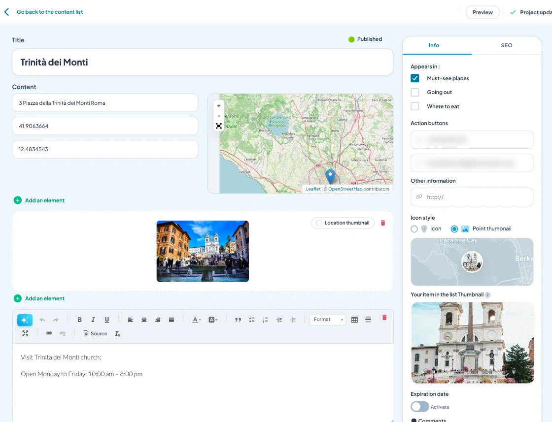This screenshot has height=422, width=552.
Task: Uncheck Must-see places
Action: coord(414,78)
